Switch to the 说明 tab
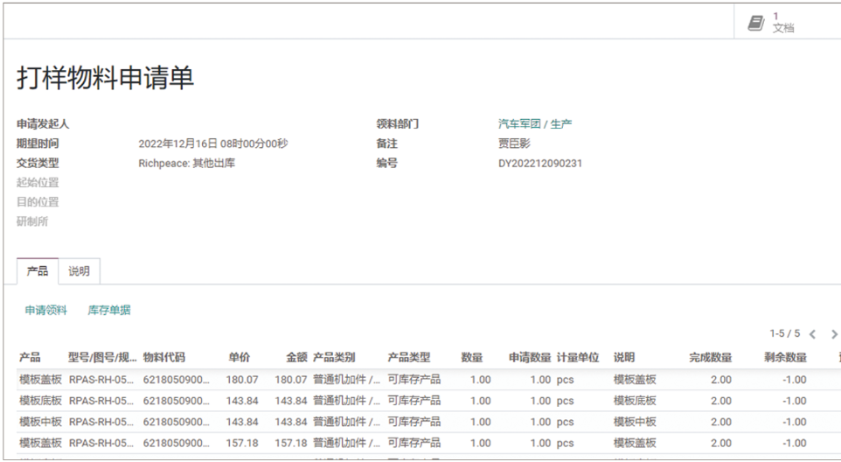Viewport: 841px width, 462px height. (79, 271)
